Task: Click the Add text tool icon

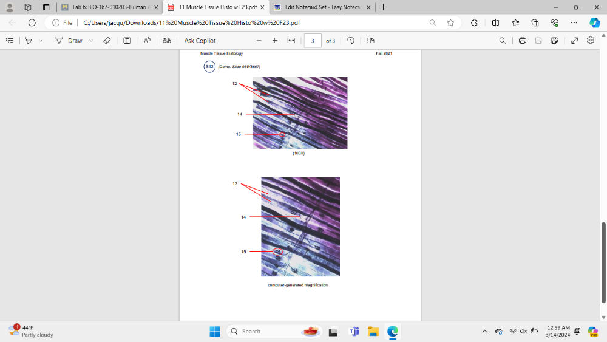Action: (x=127, y=41)
